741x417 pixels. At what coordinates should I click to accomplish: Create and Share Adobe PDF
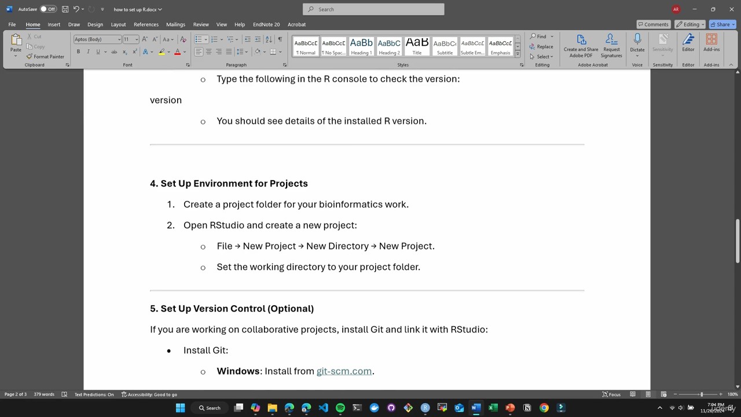click(581, 45)
